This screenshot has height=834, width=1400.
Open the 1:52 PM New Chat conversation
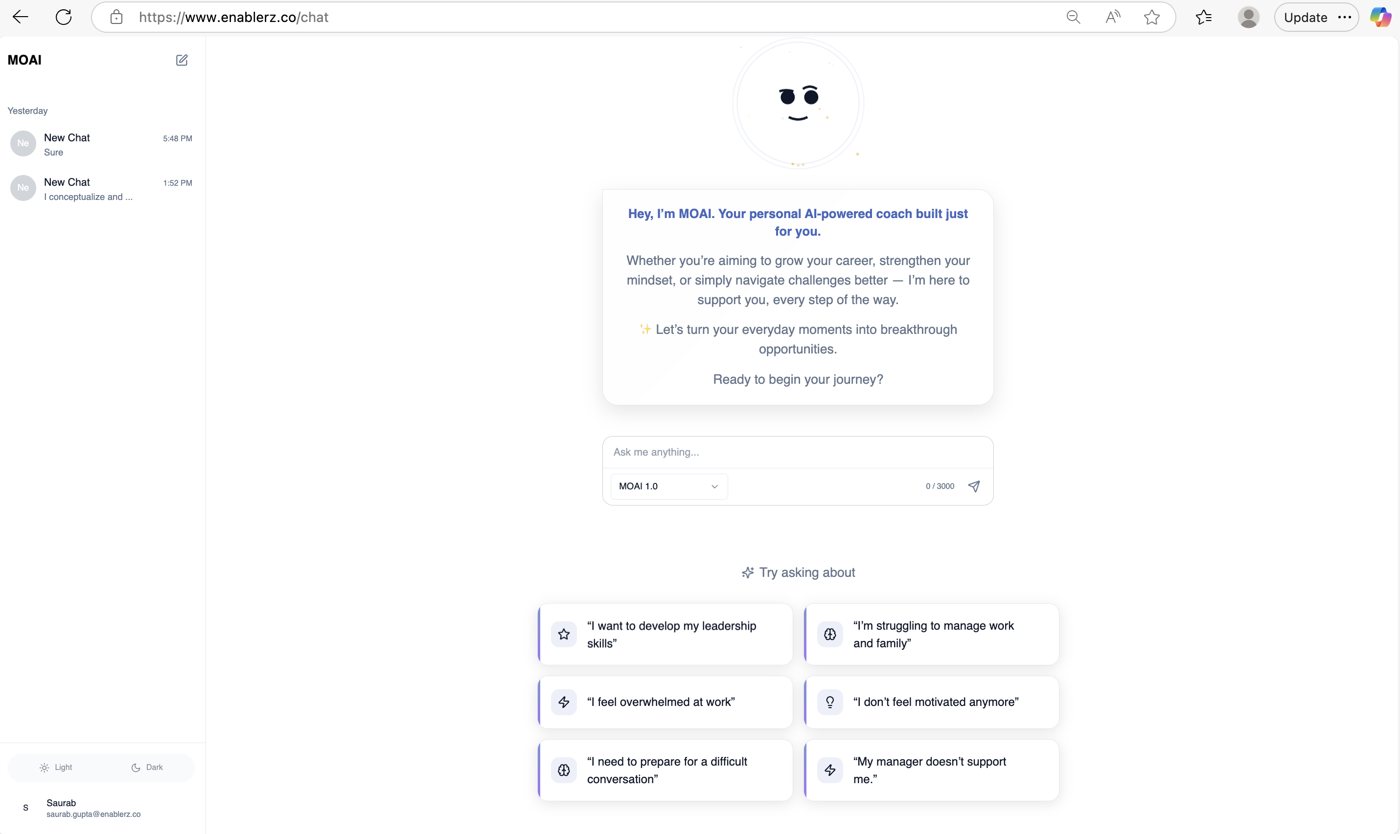coord(101,189)
